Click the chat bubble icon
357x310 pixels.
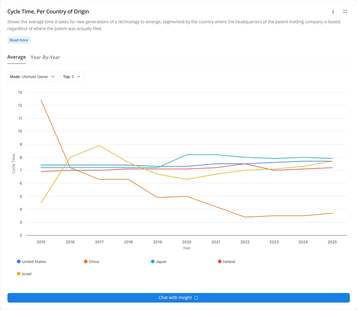(x=196, y=298)
